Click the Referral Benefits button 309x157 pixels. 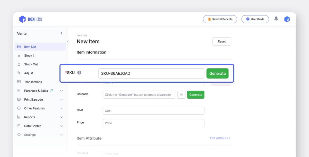220,19
